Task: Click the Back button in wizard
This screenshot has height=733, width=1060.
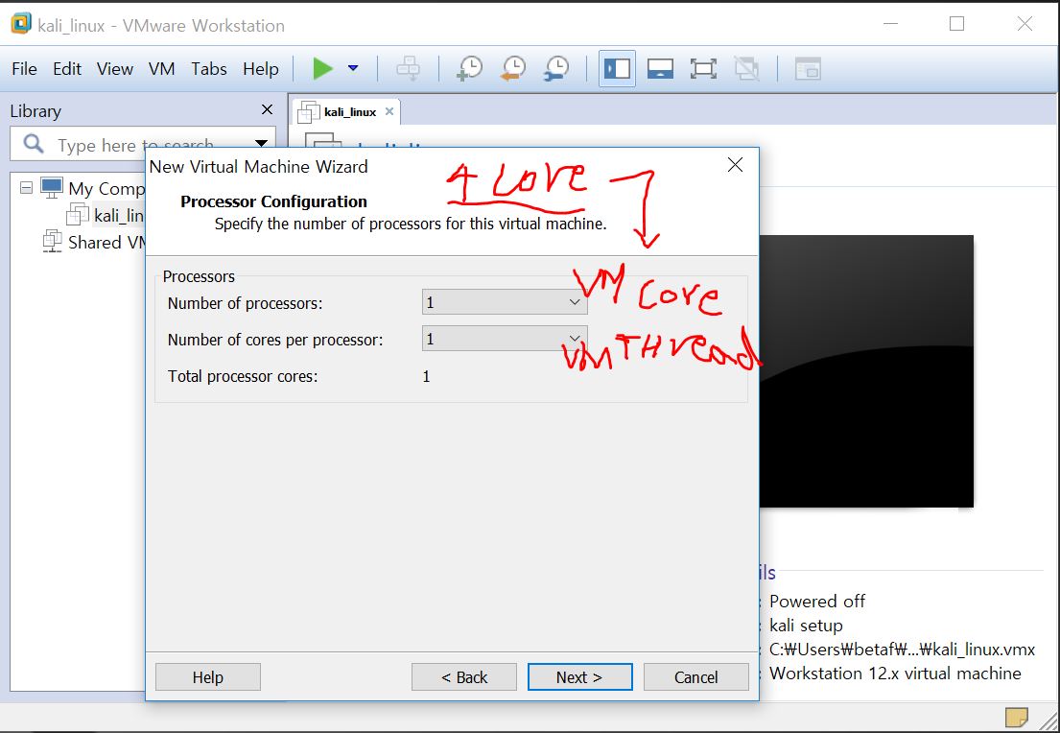Action: 463,677
